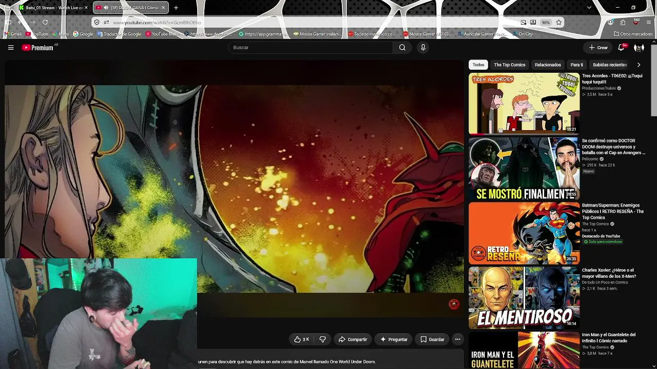
Task: Open the Traductor de Google bookmark
Action: (120, 34)
